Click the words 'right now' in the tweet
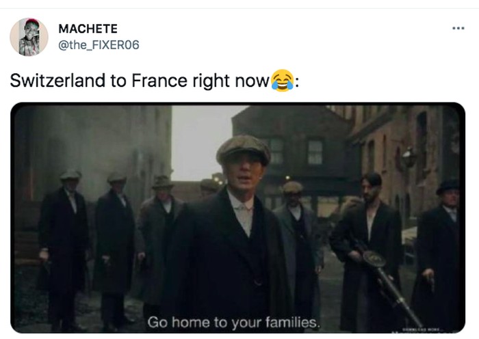The width and height of the screenshot is (479, 339). 231,81
